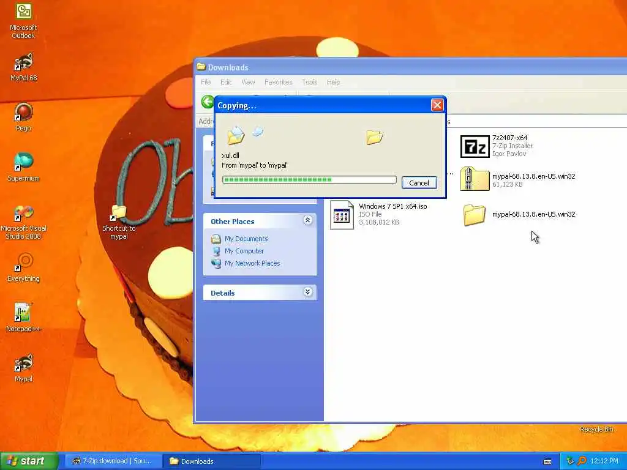Screen dimensions: 627x470
Task: Open the Favorites menu in Downloads
Action: 279,82
